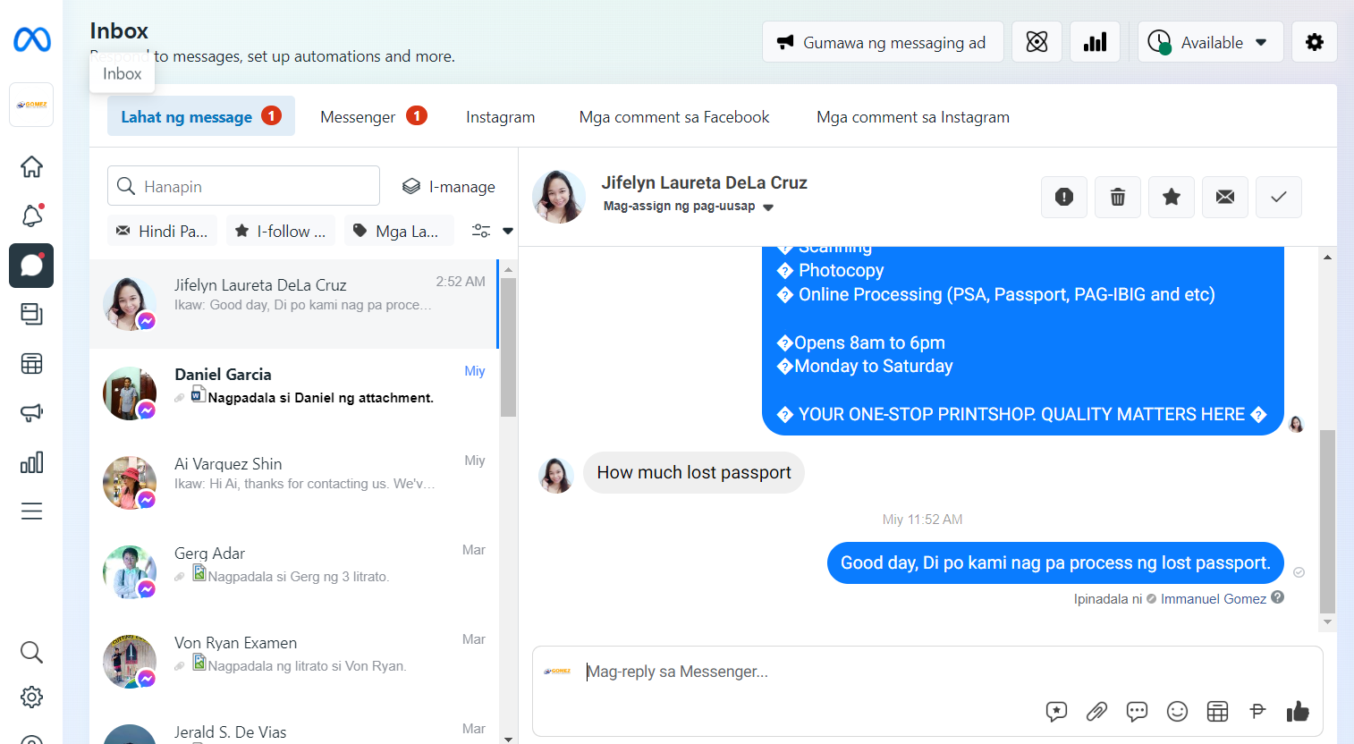The image size is (1354, 744).
Task: Click the sidebar magnifying glass search icon
Action: click(x=31, y=652)
